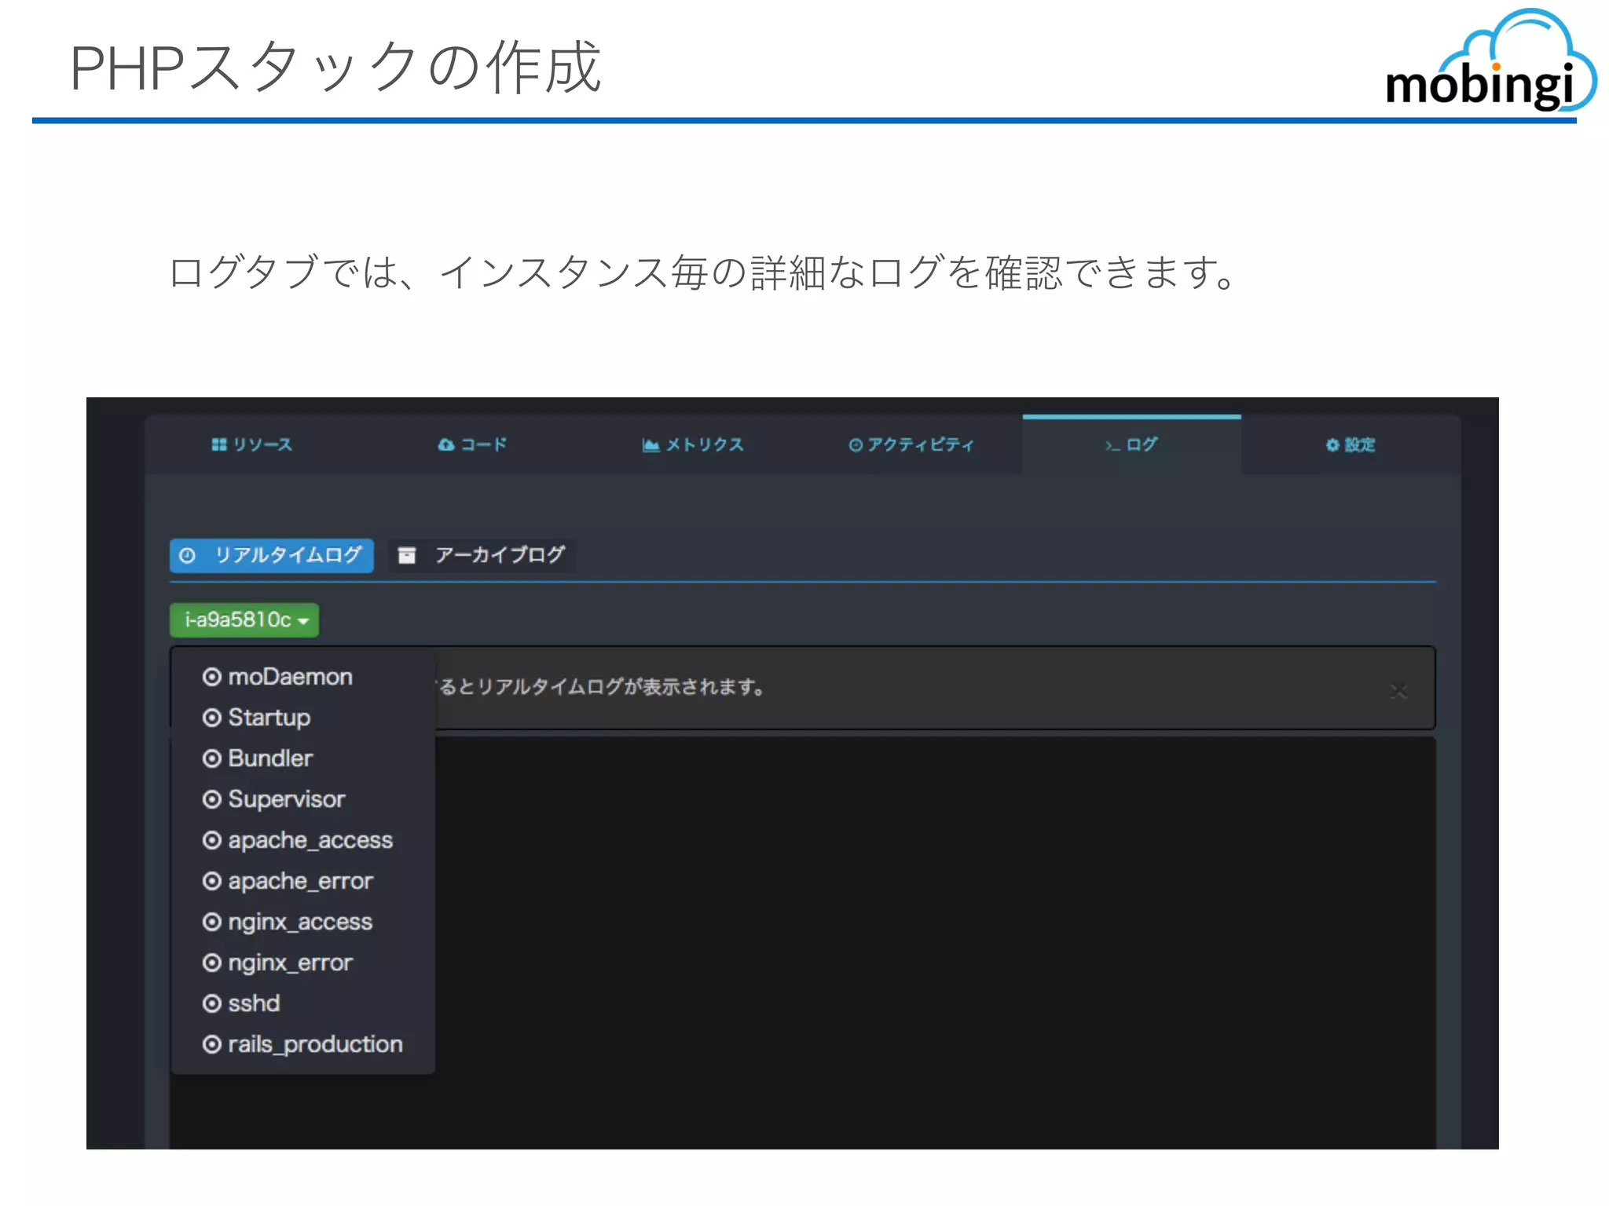Screen dimensions: 1609x1206
Task: Select rails_production log
Action: point(302,1044)
